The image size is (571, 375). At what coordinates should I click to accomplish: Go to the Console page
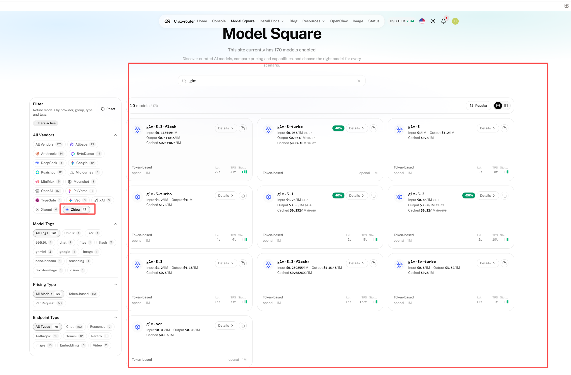[219, 21]
